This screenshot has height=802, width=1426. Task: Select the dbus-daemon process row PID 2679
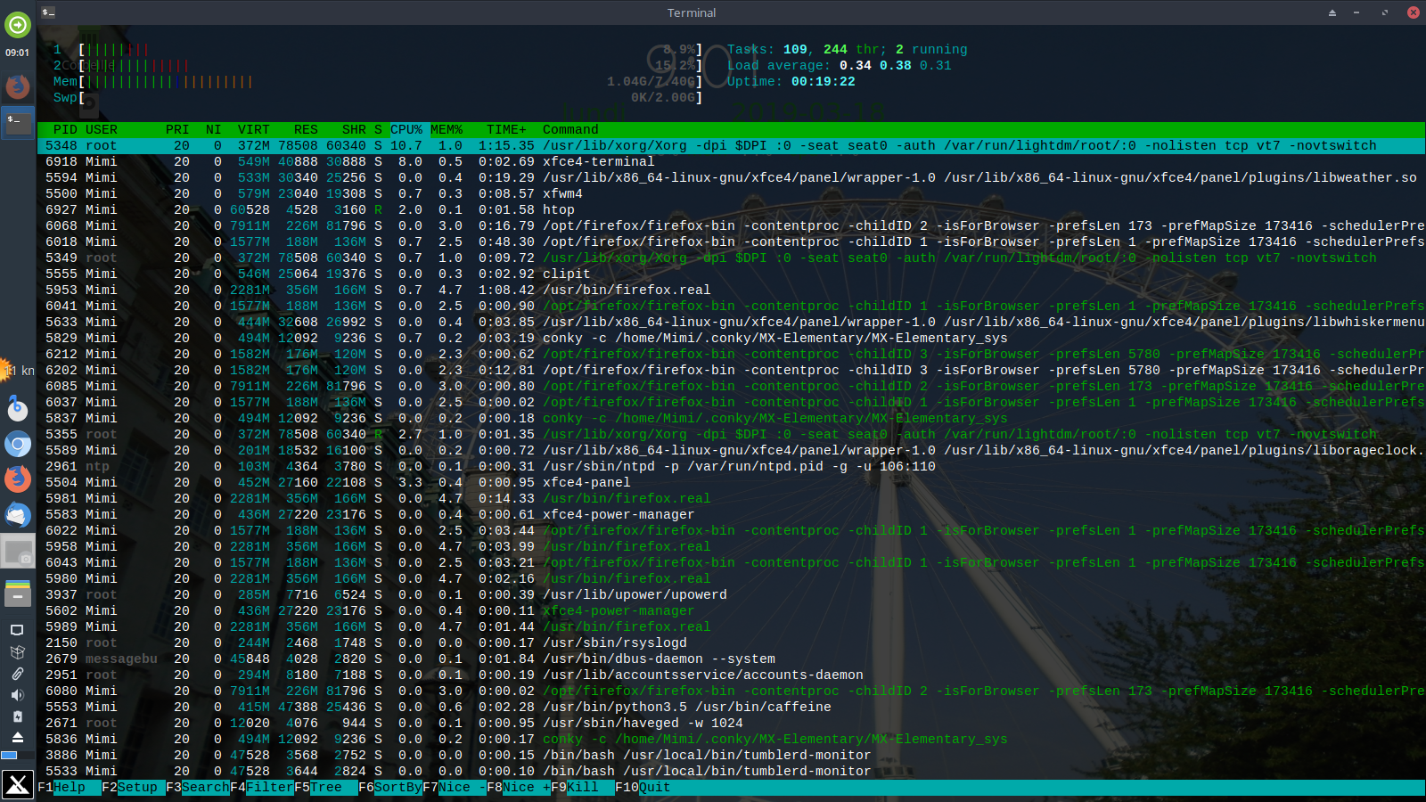tap(731, 659)
